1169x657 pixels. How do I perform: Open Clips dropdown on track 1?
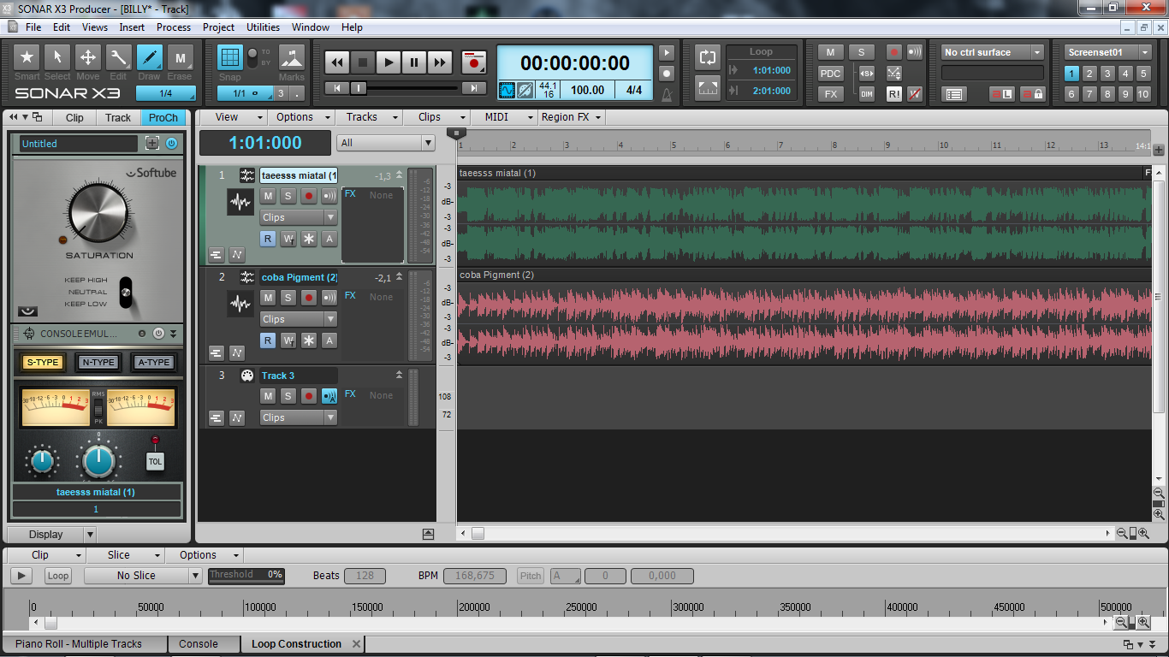pyautogui.click(x=299, y=217)
